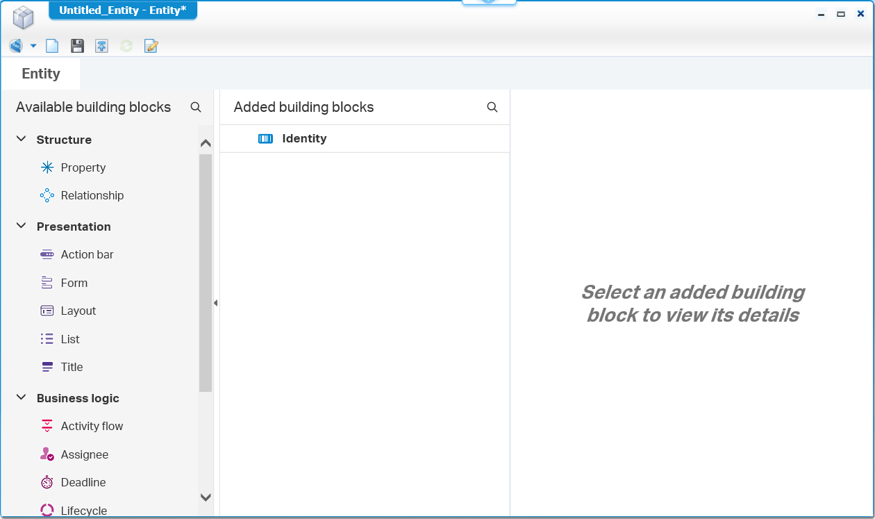
Task: Click the publish upload arrow toolbar icon
Action: [x=101, y=46]
